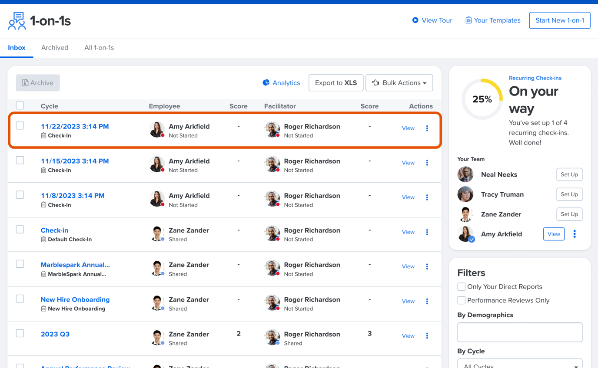This screenshot has height=368, width=598.
Task: Select the checkbox for the 11/15/2023 check-in row
Action: click(x=20, y=160)
